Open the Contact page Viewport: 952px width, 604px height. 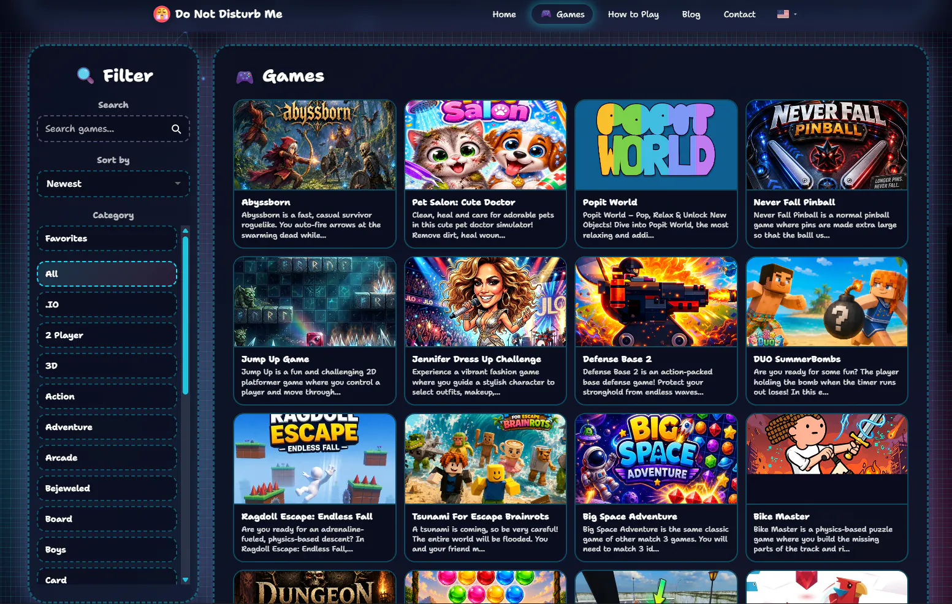(x=739, y=14)
